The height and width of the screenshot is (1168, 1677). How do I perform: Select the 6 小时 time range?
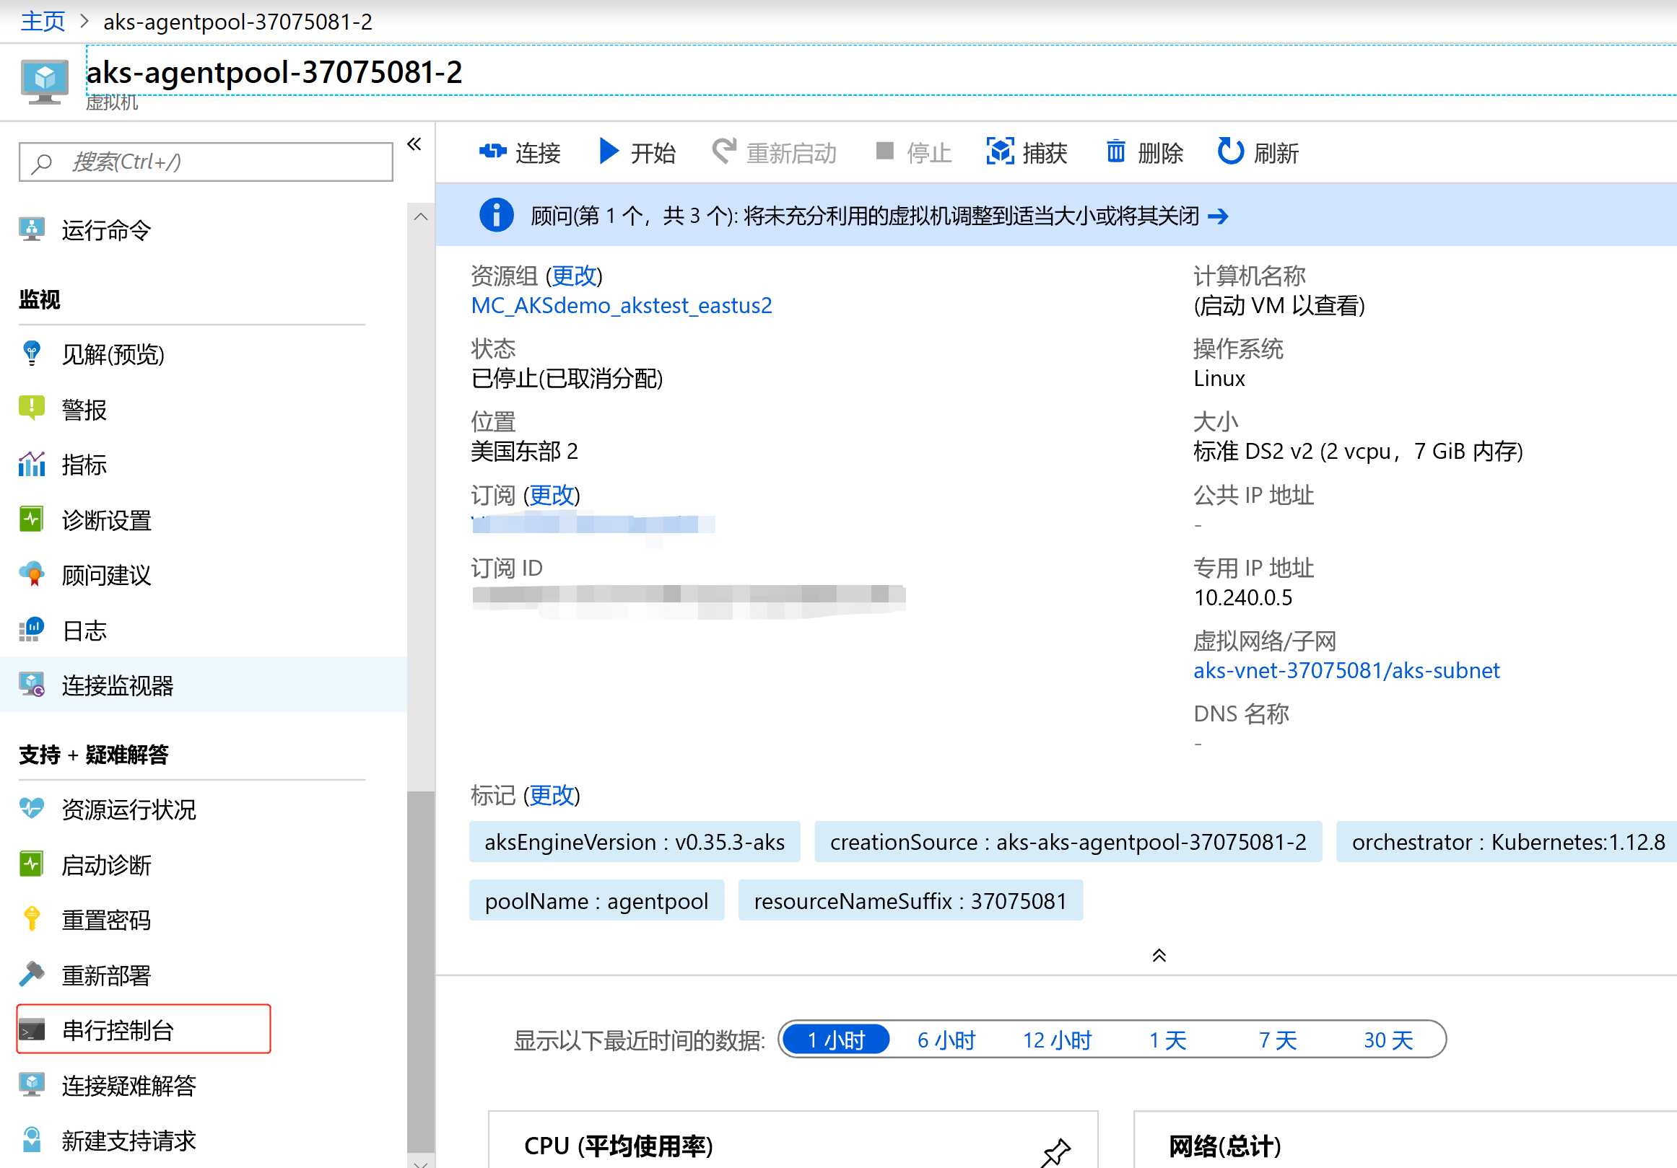coord(946,1040)
